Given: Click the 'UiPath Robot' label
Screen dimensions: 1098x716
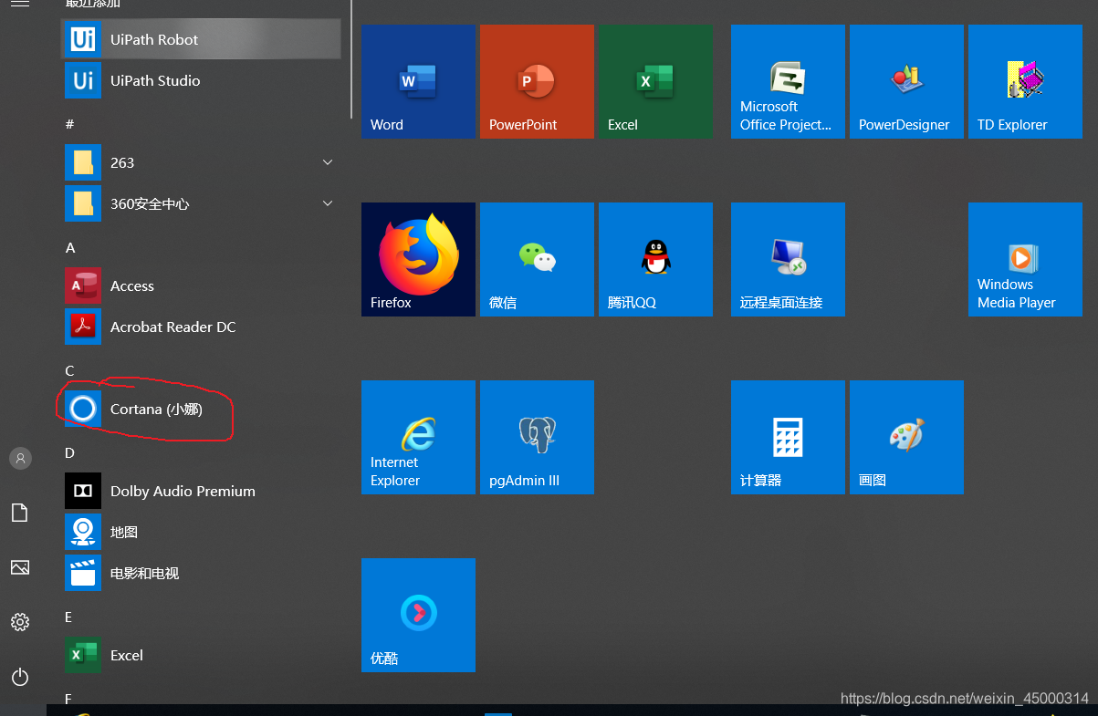Looking at the screenshot, I should 154,39.
